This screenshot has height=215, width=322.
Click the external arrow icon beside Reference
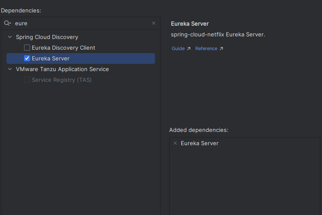[221, 48]
